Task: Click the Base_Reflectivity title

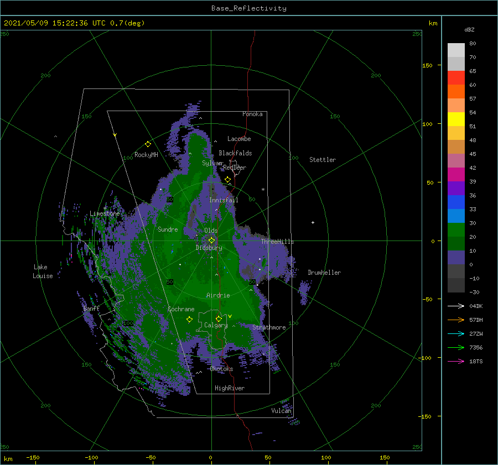Action: pos(249,8)
